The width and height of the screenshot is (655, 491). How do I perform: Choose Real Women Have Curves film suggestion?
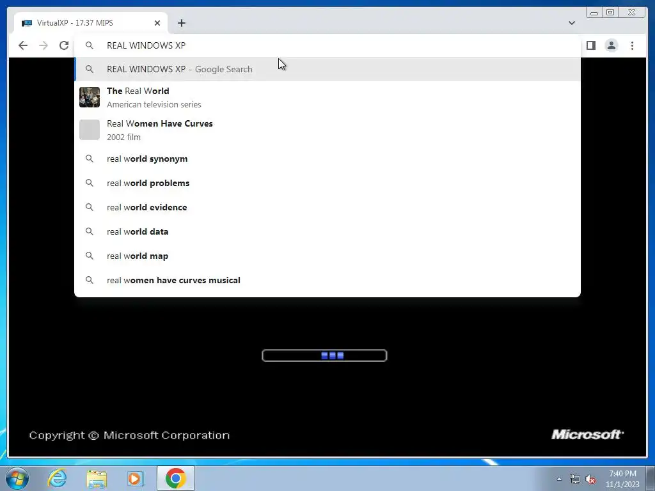(327, 130)
